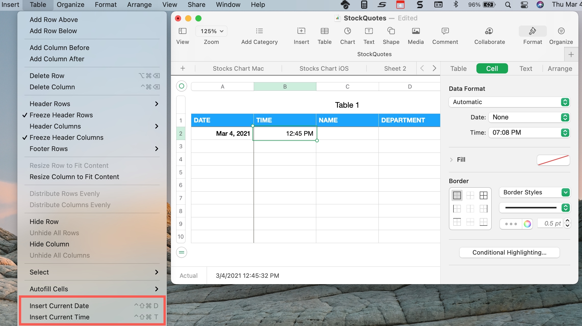Click the Media toolbar icon
582x326 pixels.
416,31
